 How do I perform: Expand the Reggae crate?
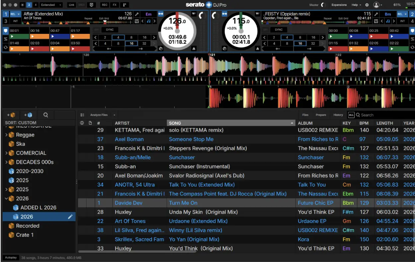[x=6, y=135]
